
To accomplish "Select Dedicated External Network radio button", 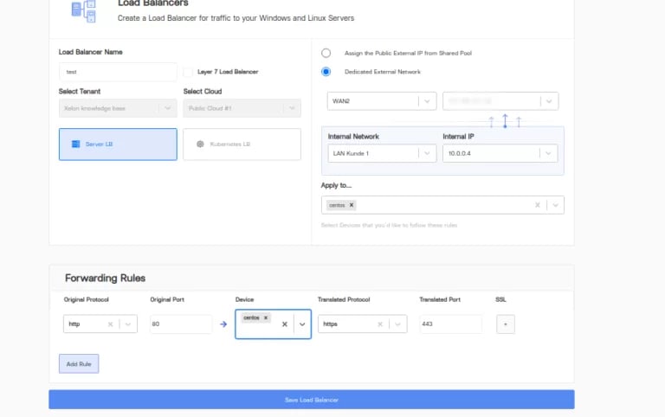I will [326, 72].
